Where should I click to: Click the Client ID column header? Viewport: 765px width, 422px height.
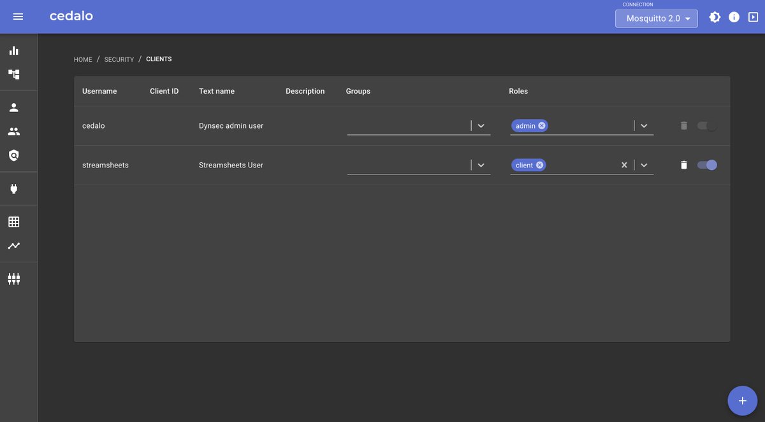pos(164,91)
